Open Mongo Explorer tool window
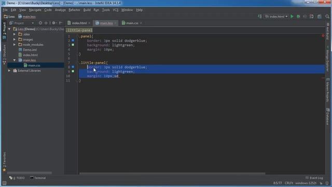Image resolution: width=332 pixels, height=187 pixels. click(x=327, y=58)
